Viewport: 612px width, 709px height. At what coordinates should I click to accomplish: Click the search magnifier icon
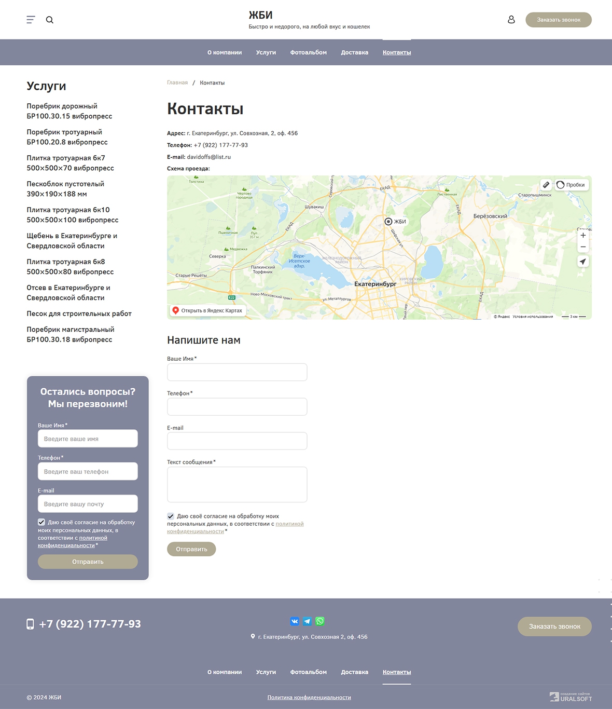(x=50, y=20)
